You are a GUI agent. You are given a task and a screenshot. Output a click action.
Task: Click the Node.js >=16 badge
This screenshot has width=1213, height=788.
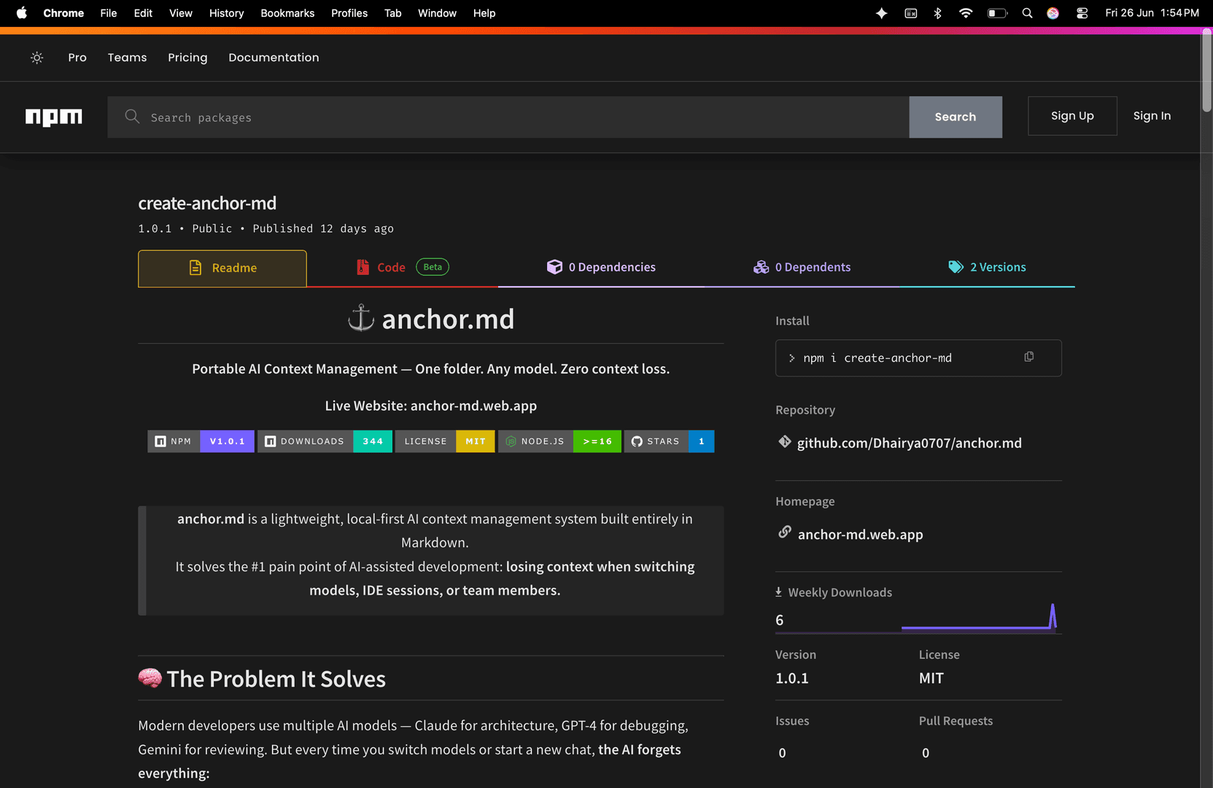(x=559, y=441)
